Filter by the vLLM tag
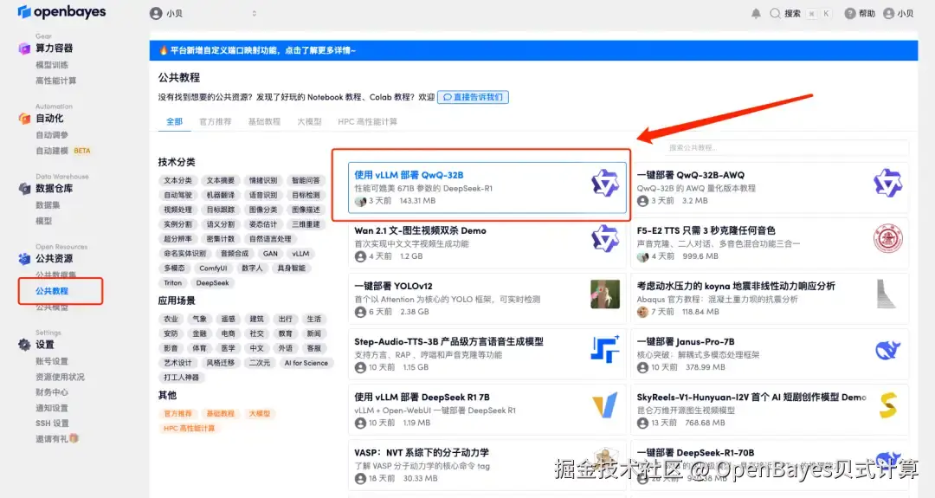This screenshot has width=935, height=498. (300, 254)
